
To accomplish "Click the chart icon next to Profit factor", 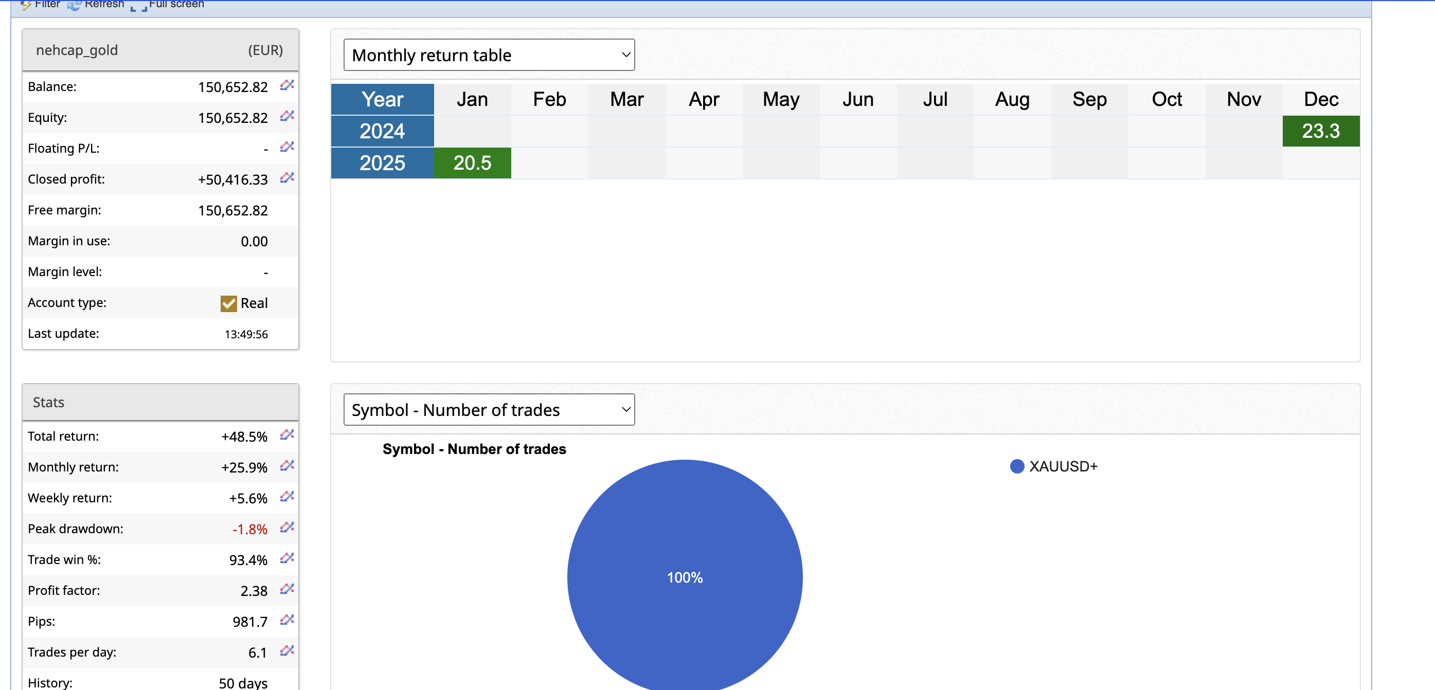I will [x=286, y=589].
